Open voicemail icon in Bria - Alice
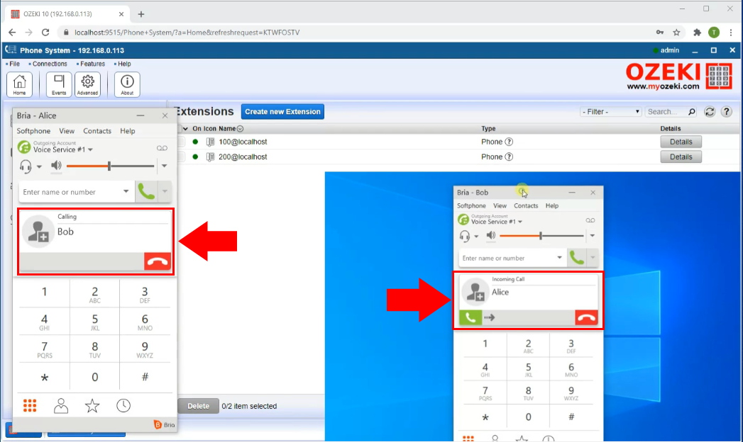743x442 pixels. (162, 149)
